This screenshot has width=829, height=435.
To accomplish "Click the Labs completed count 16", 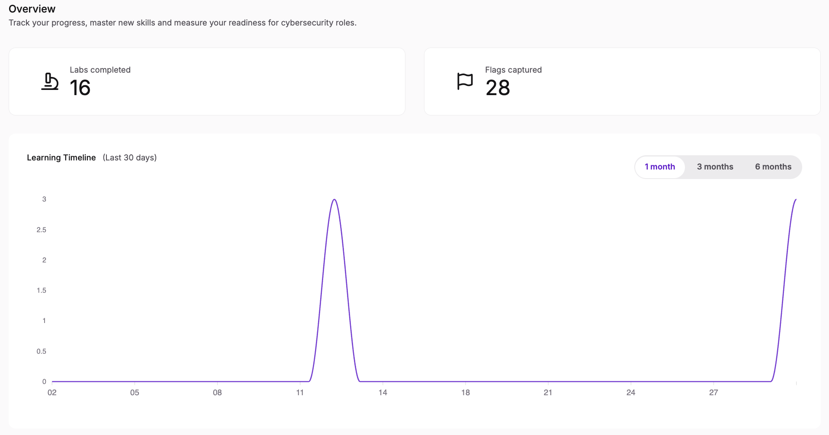I will [80, 88].
